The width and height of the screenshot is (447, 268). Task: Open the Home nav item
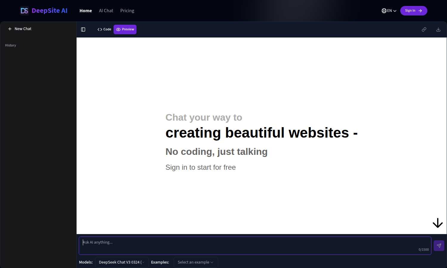(x=86, y=11)
